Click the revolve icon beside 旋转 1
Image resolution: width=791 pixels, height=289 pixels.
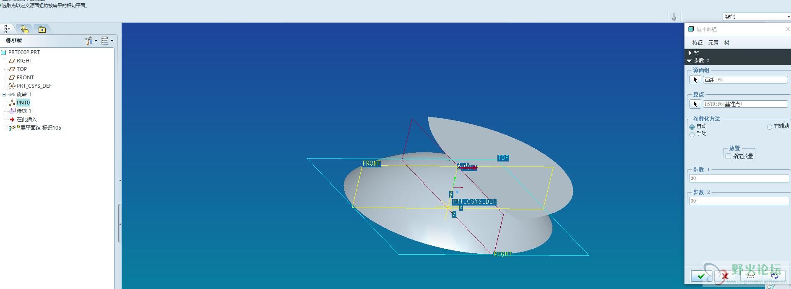[x=12, y=94]
